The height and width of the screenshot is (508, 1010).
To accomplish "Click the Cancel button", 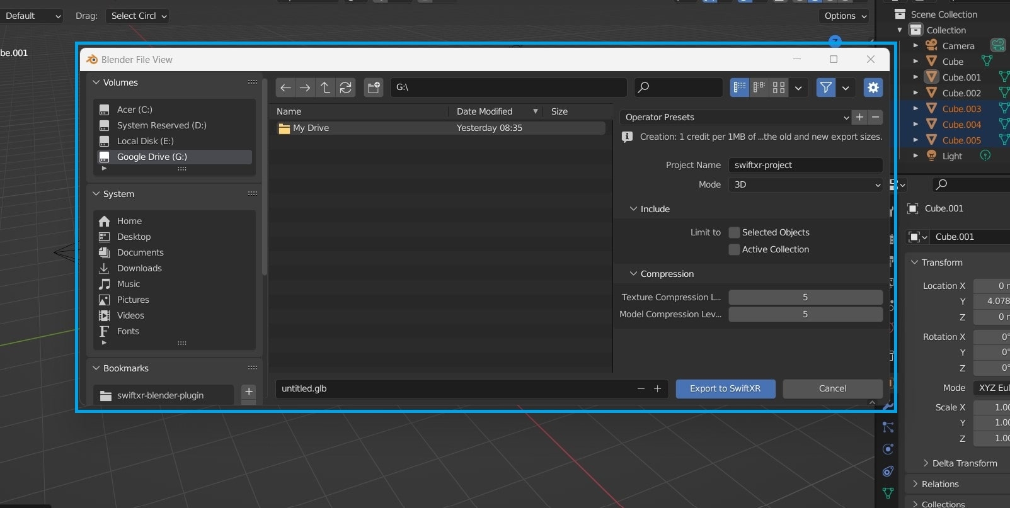I will point(832,388).
